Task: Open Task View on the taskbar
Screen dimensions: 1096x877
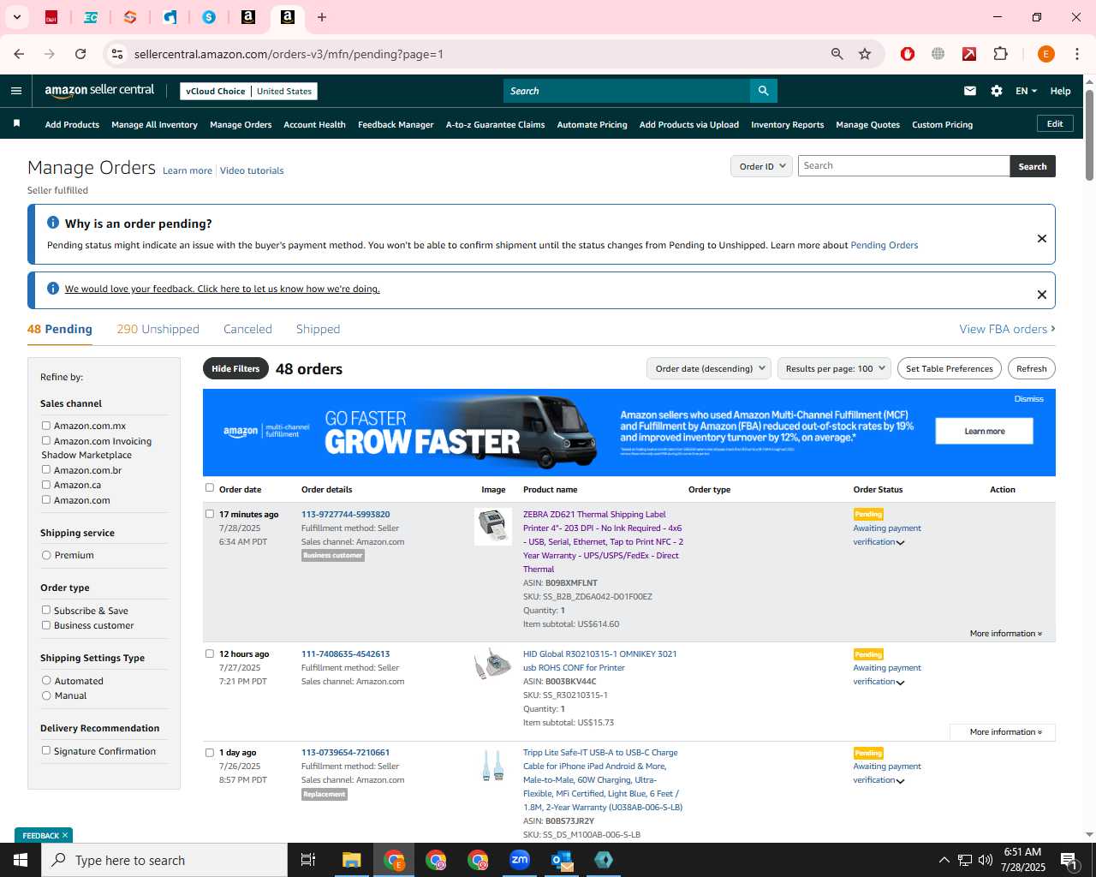Action: tap(308, 860)
